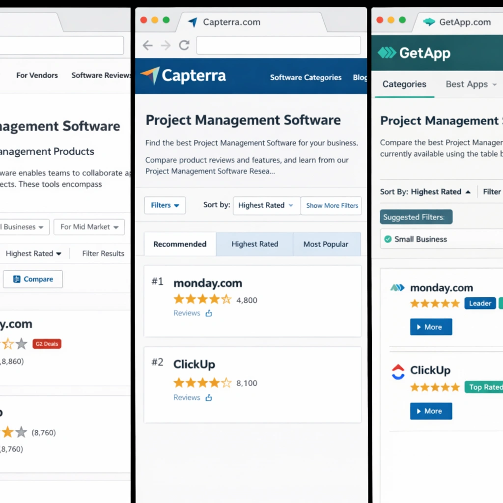Switch to the Most Popular tab
The image size is (503, 503).
[x=326, y=244]
